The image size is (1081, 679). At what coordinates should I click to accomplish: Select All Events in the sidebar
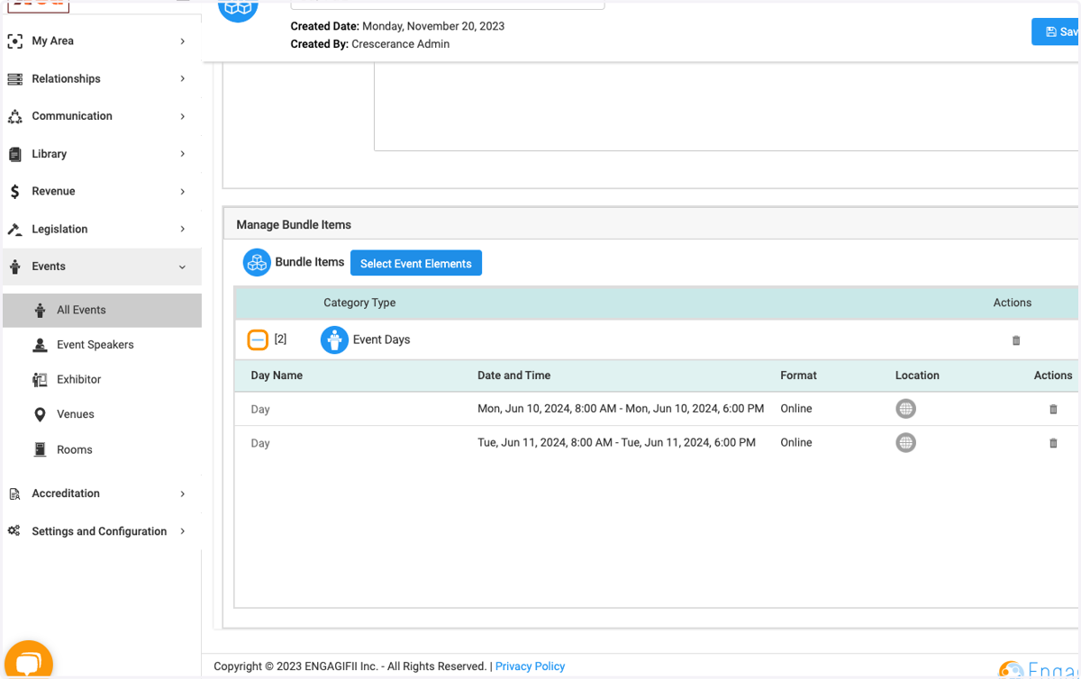[x=101, y=310]
